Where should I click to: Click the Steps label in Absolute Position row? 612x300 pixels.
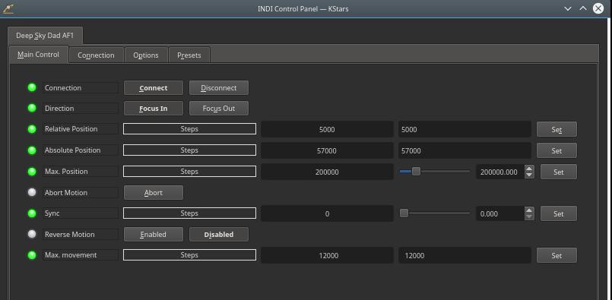189,150
